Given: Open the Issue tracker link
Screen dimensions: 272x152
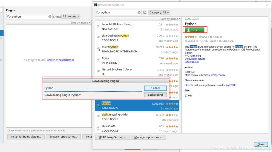Looking at the screenshot, I should 192,62.
